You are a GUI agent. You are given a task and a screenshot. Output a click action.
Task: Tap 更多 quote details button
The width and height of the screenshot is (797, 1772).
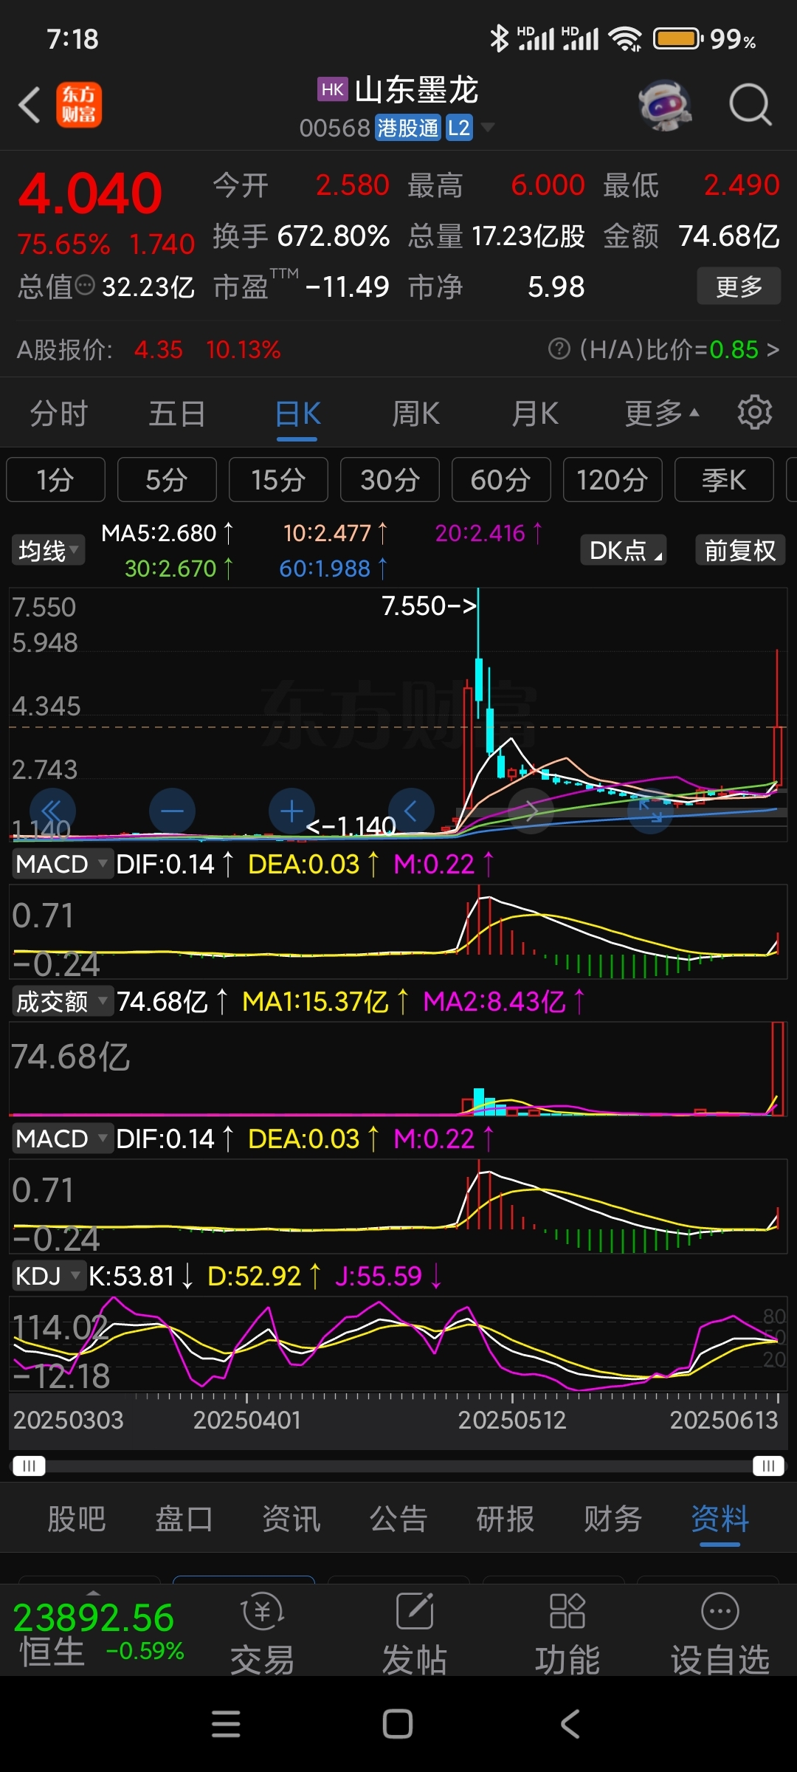(739, 286)
